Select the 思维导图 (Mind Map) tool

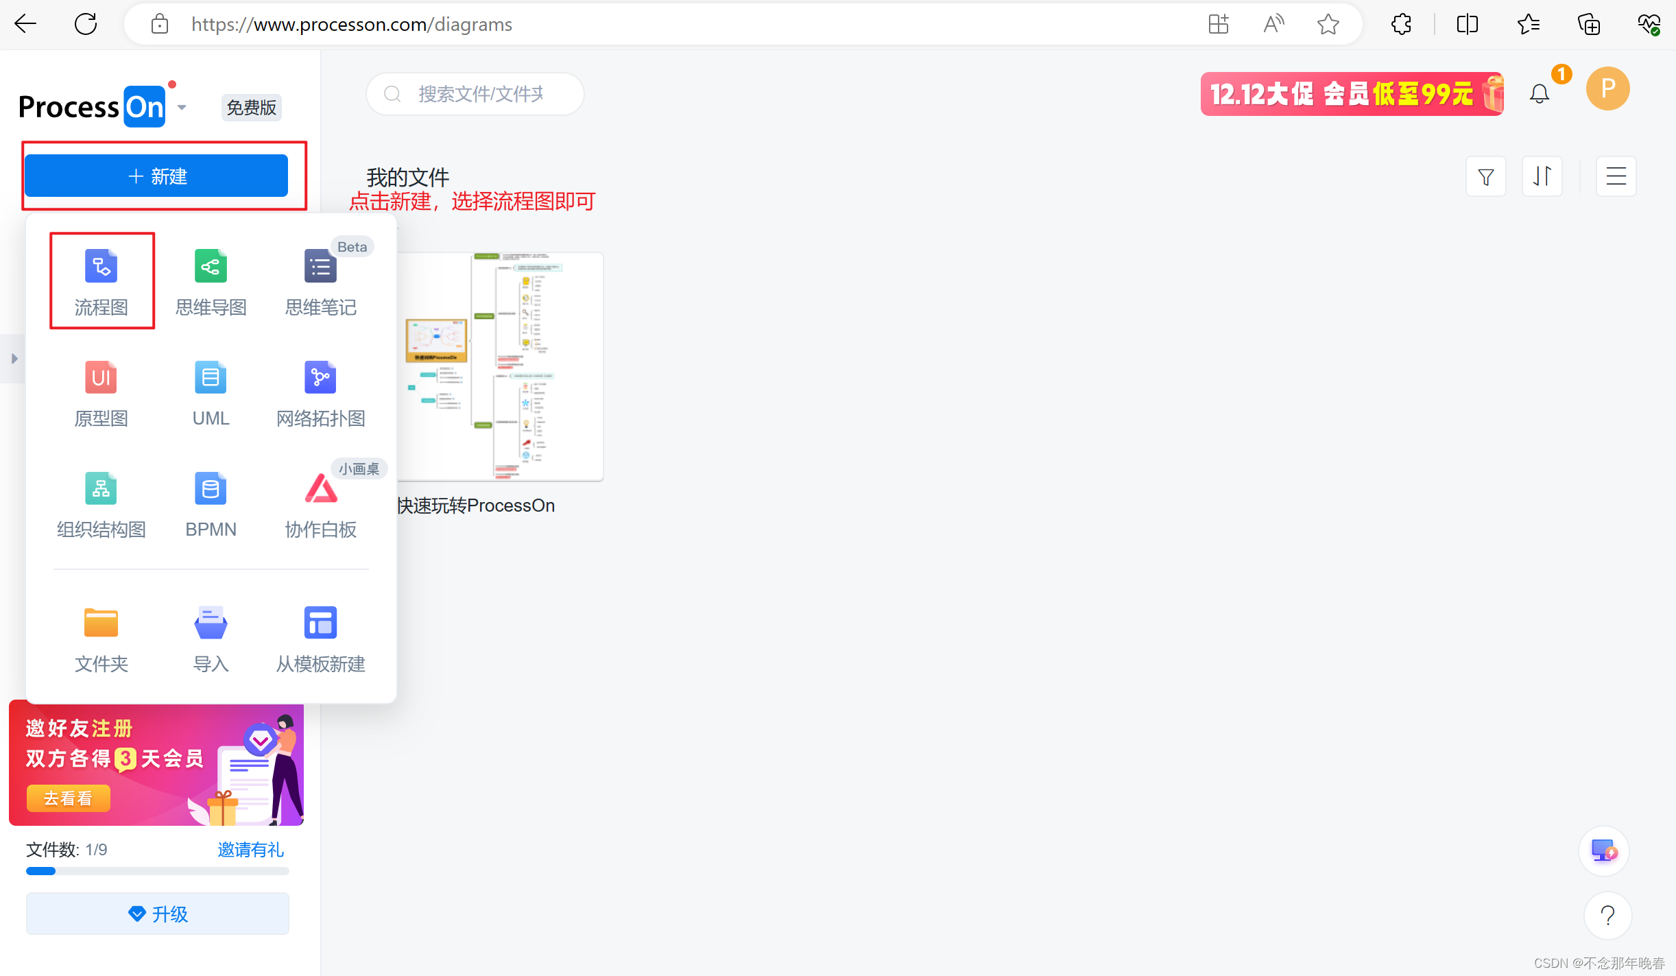point(211,279)
